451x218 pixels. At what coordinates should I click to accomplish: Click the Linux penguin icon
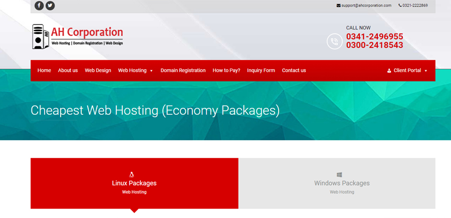[x=132, y=174]
